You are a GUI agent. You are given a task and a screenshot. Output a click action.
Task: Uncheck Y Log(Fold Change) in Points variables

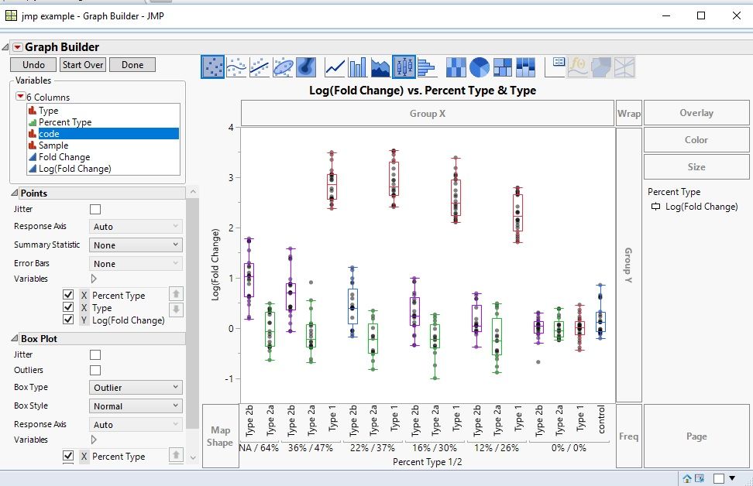tap(68, 320)
